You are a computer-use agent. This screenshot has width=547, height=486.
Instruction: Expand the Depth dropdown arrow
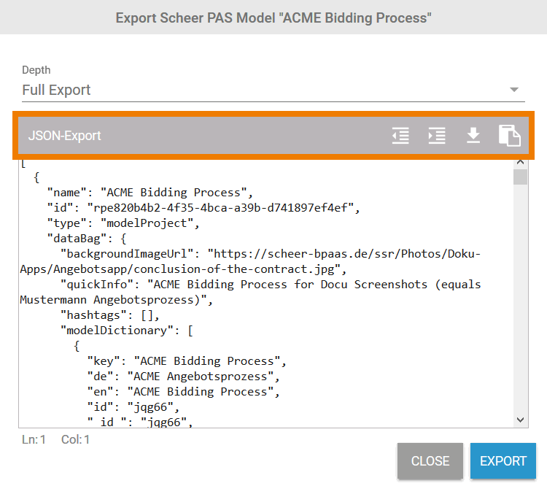(x=514, y=90)
